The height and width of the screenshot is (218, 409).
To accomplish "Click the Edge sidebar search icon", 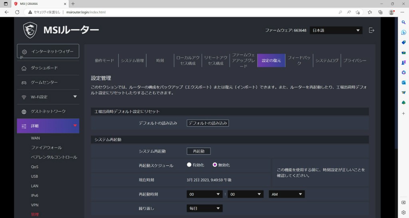I will coord(403,22).
